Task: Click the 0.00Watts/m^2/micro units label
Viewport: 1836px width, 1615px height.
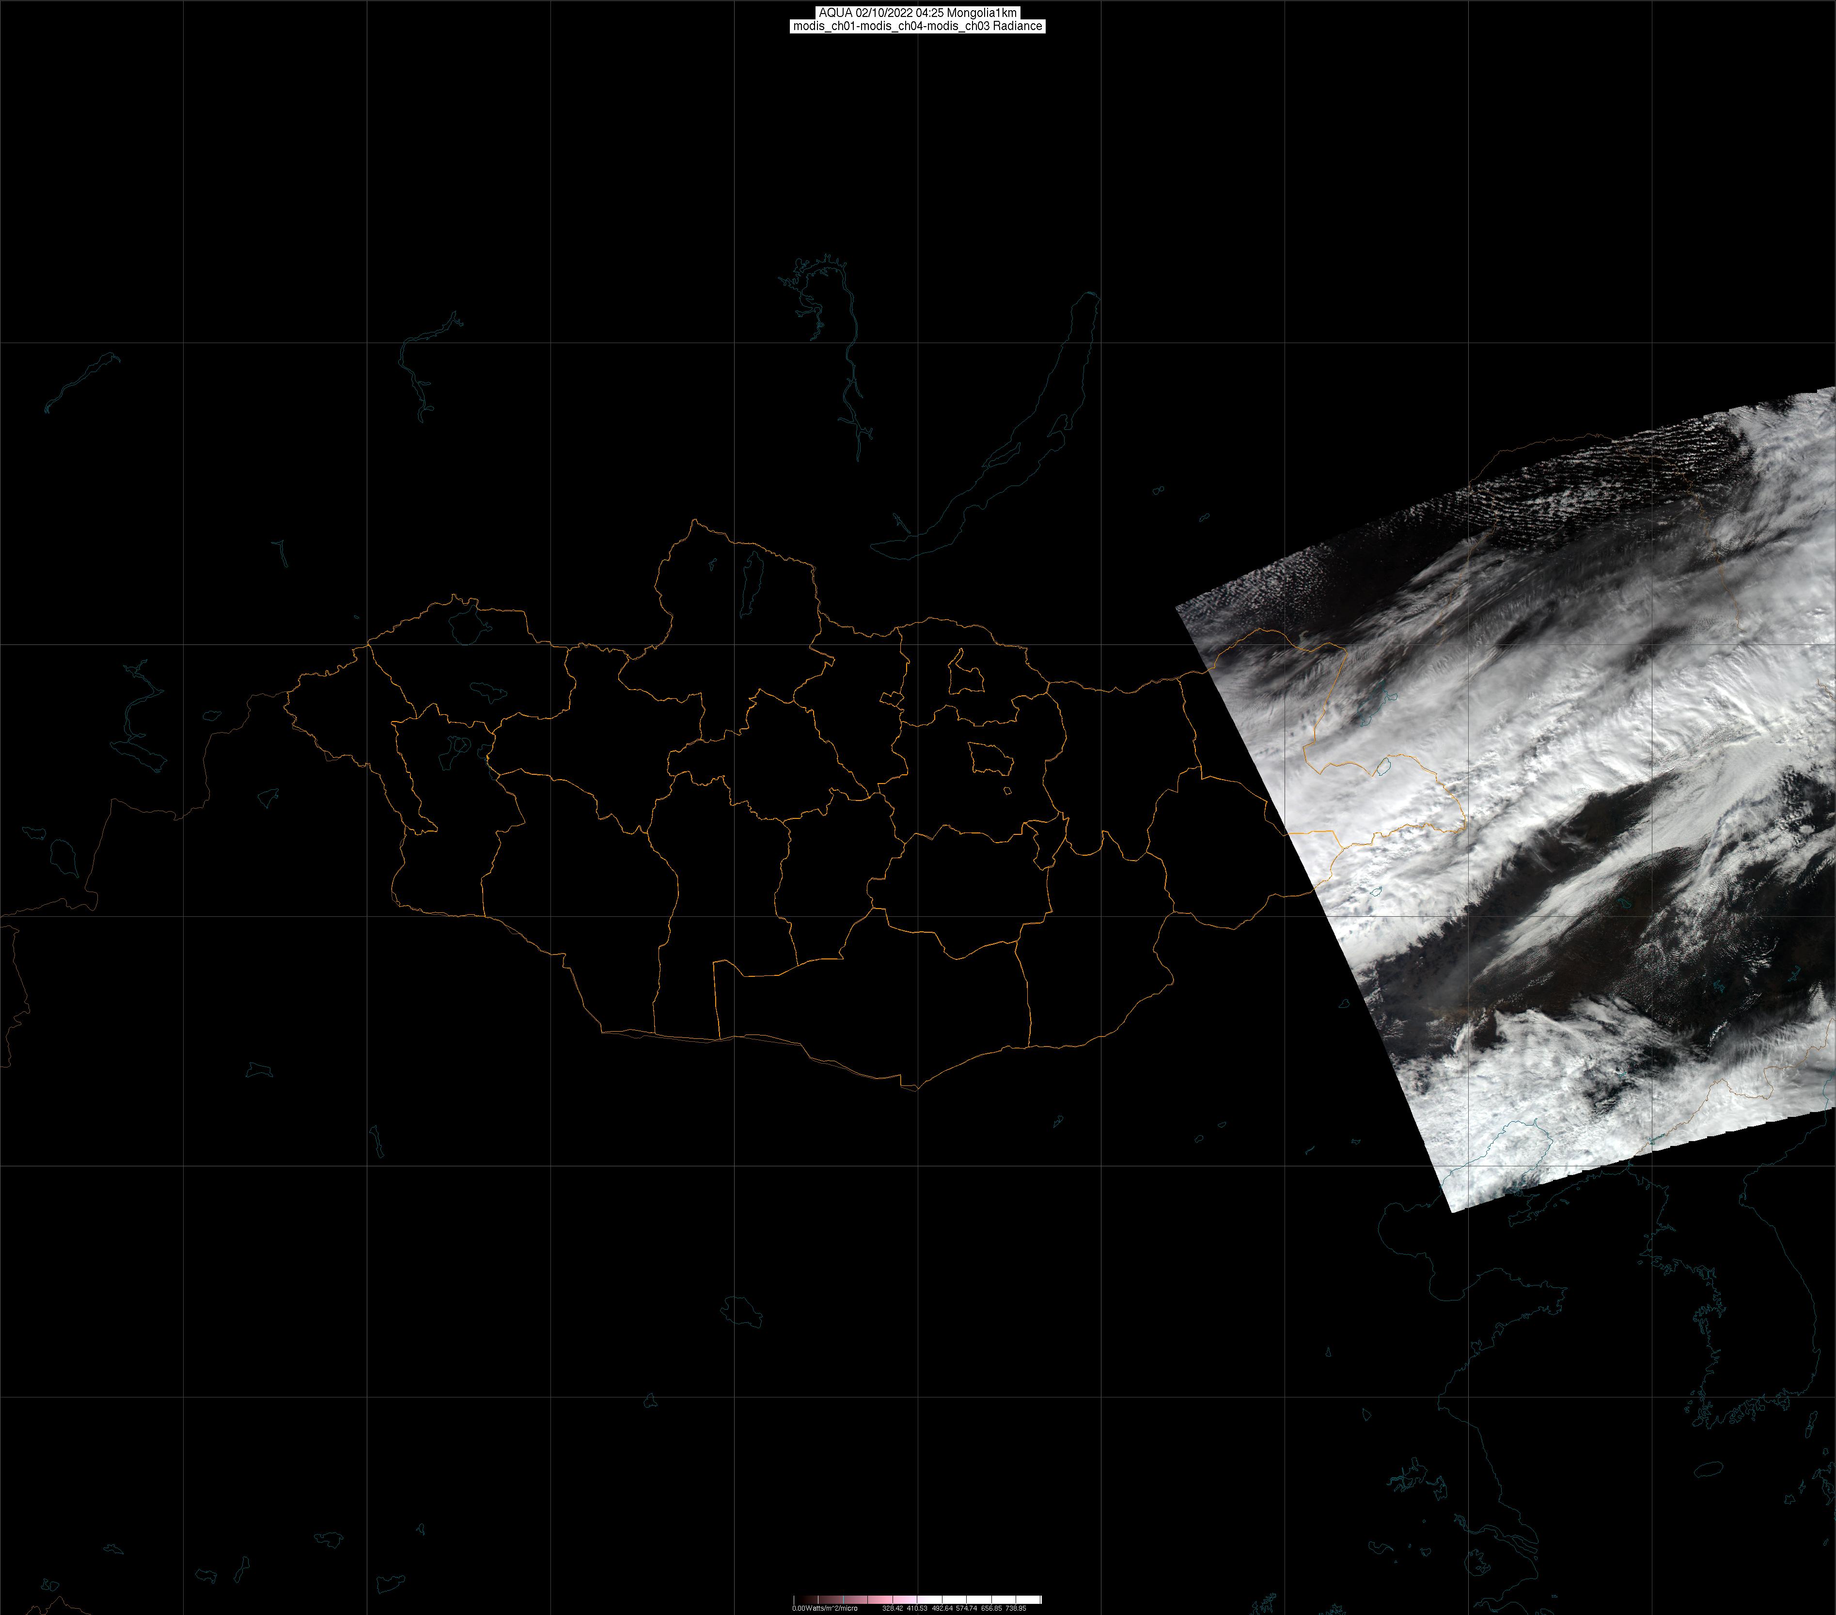Action: (x=826, y=1609)
